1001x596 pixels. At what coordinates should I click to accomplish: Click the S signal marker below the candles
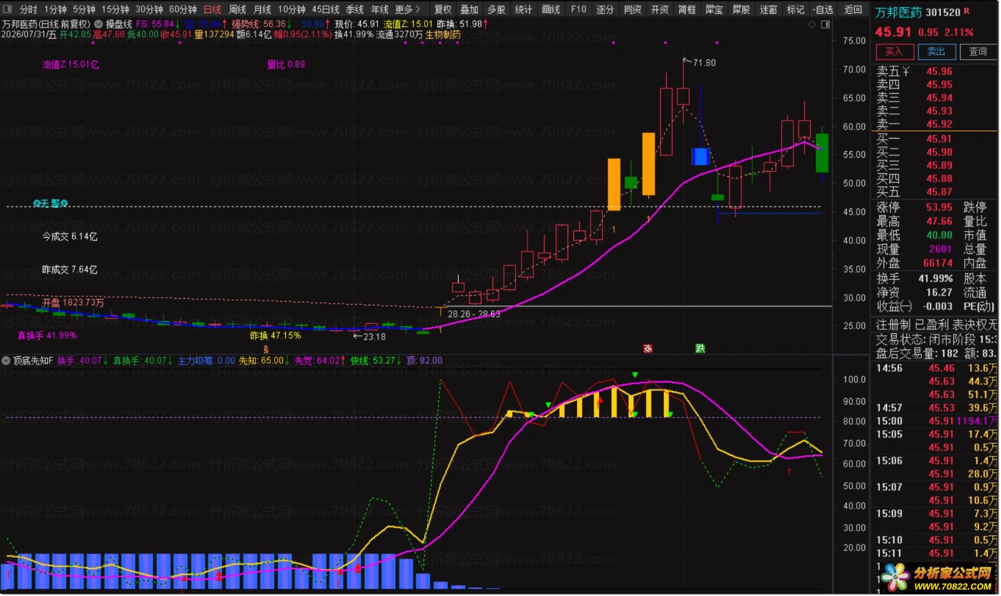tap(266, 350)
